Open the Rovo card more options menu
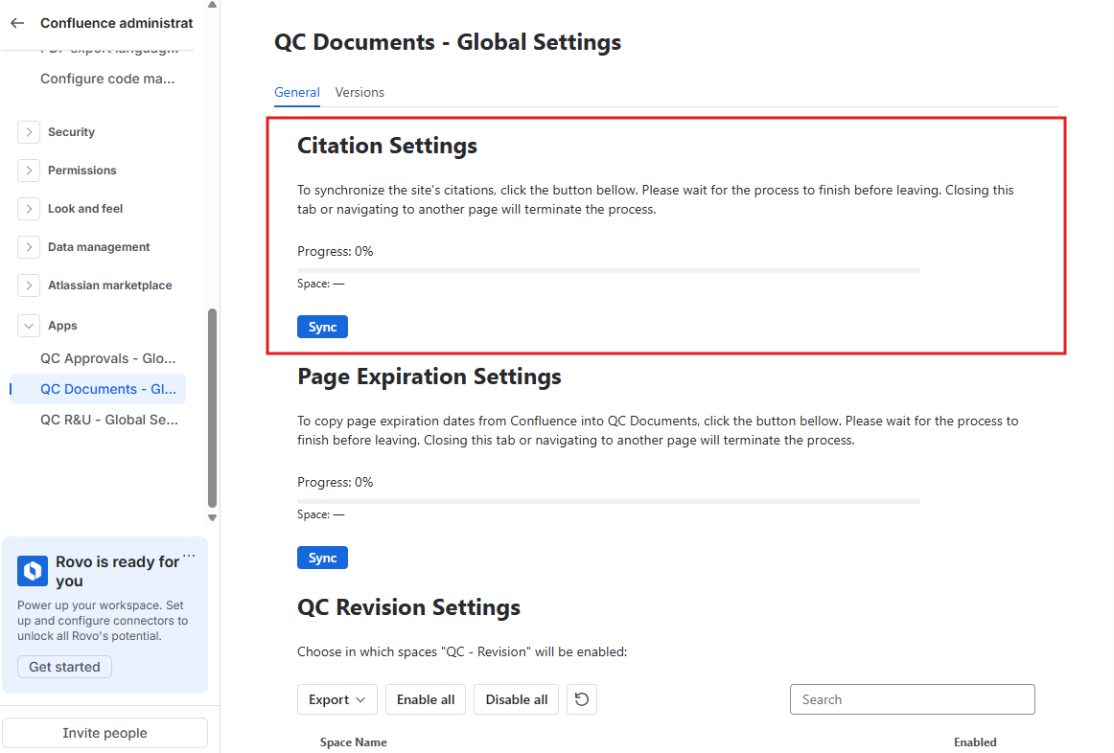This screenshot has height=753, width=1114. [x=188, y=555]
